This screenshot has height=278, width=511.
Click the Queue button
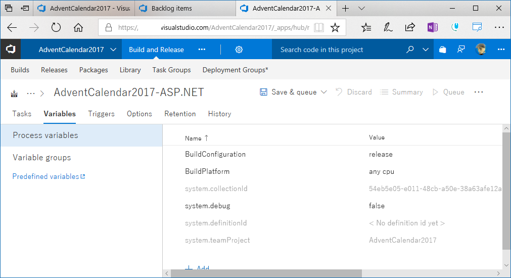(448, 92)
